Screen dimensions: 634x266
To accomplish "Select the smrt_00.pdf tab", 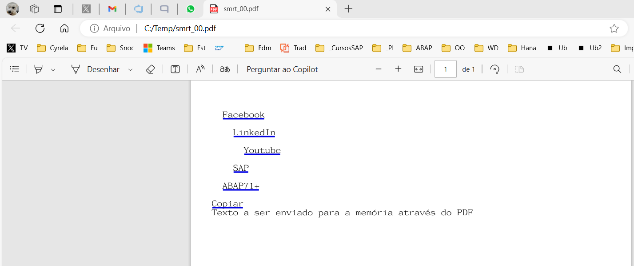I will [270, 9].
